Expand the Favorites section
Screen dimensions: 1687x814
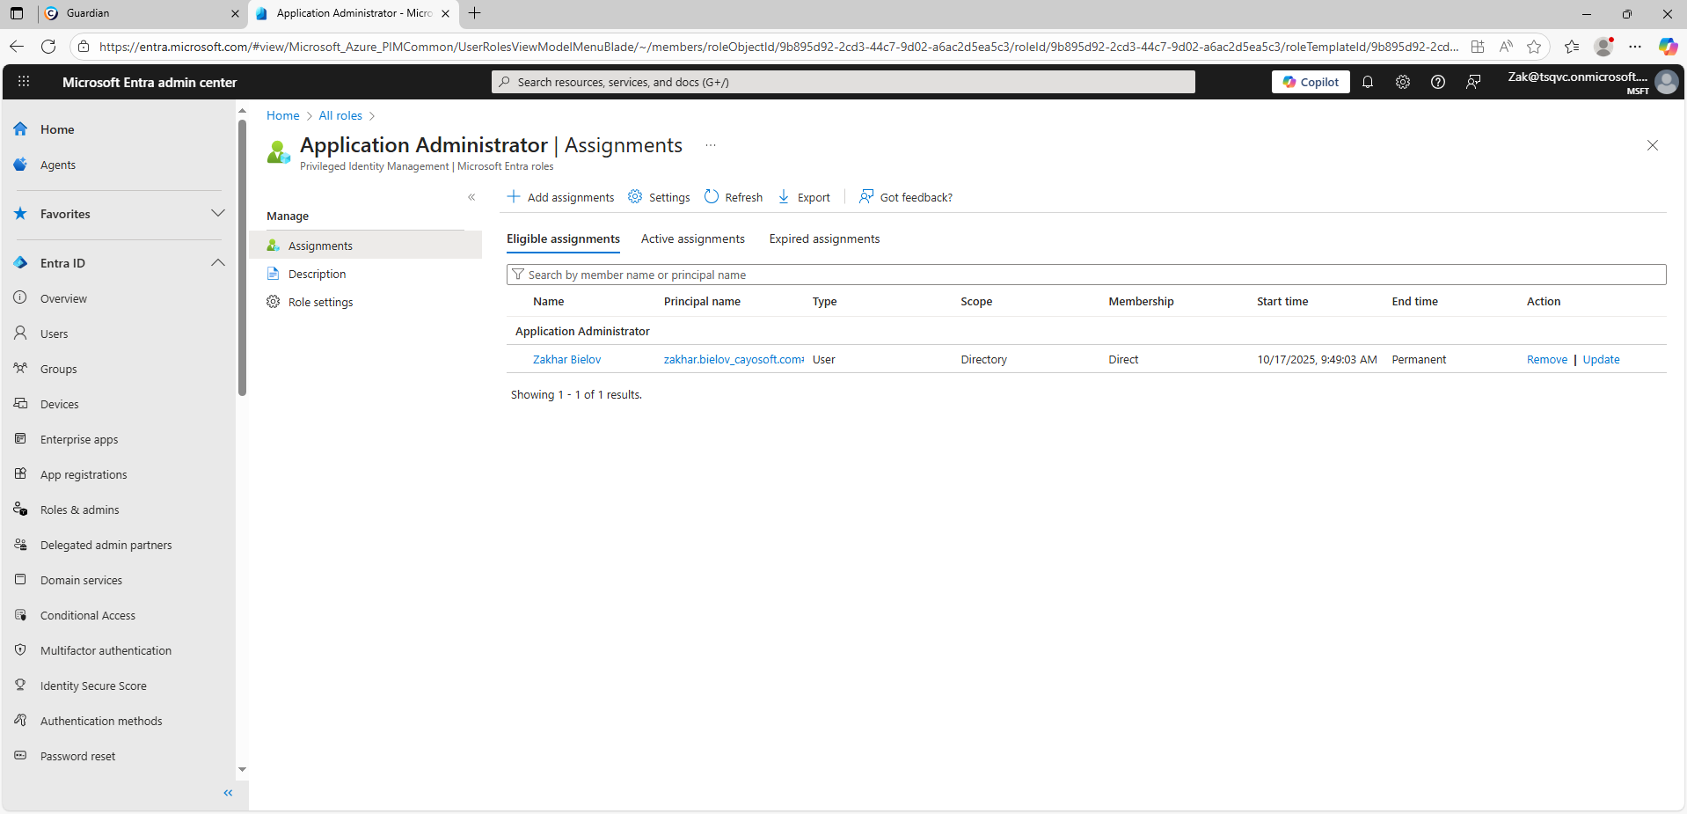[x=218, y=214]
